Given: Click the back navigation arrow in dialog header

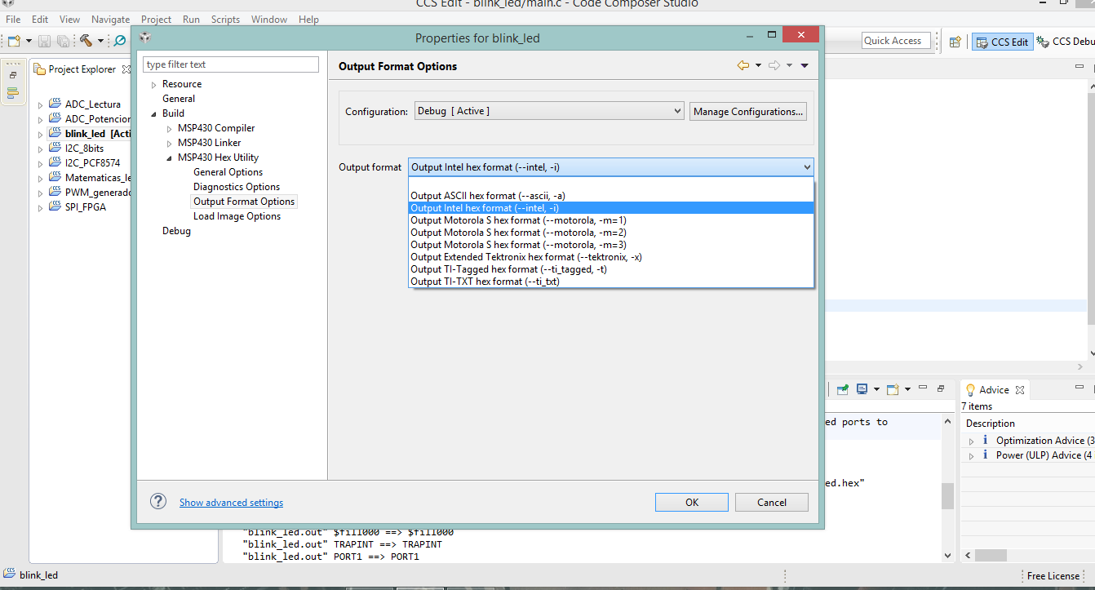Looking at the screenshot, I should pos(743,65).
